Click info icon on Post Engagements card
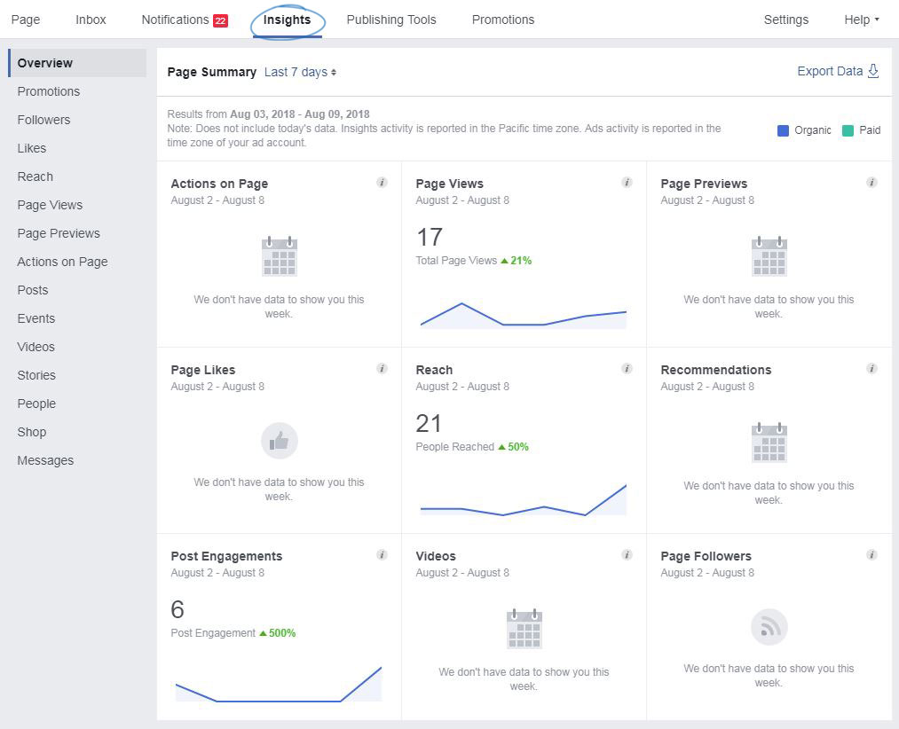 click(382, 555)
